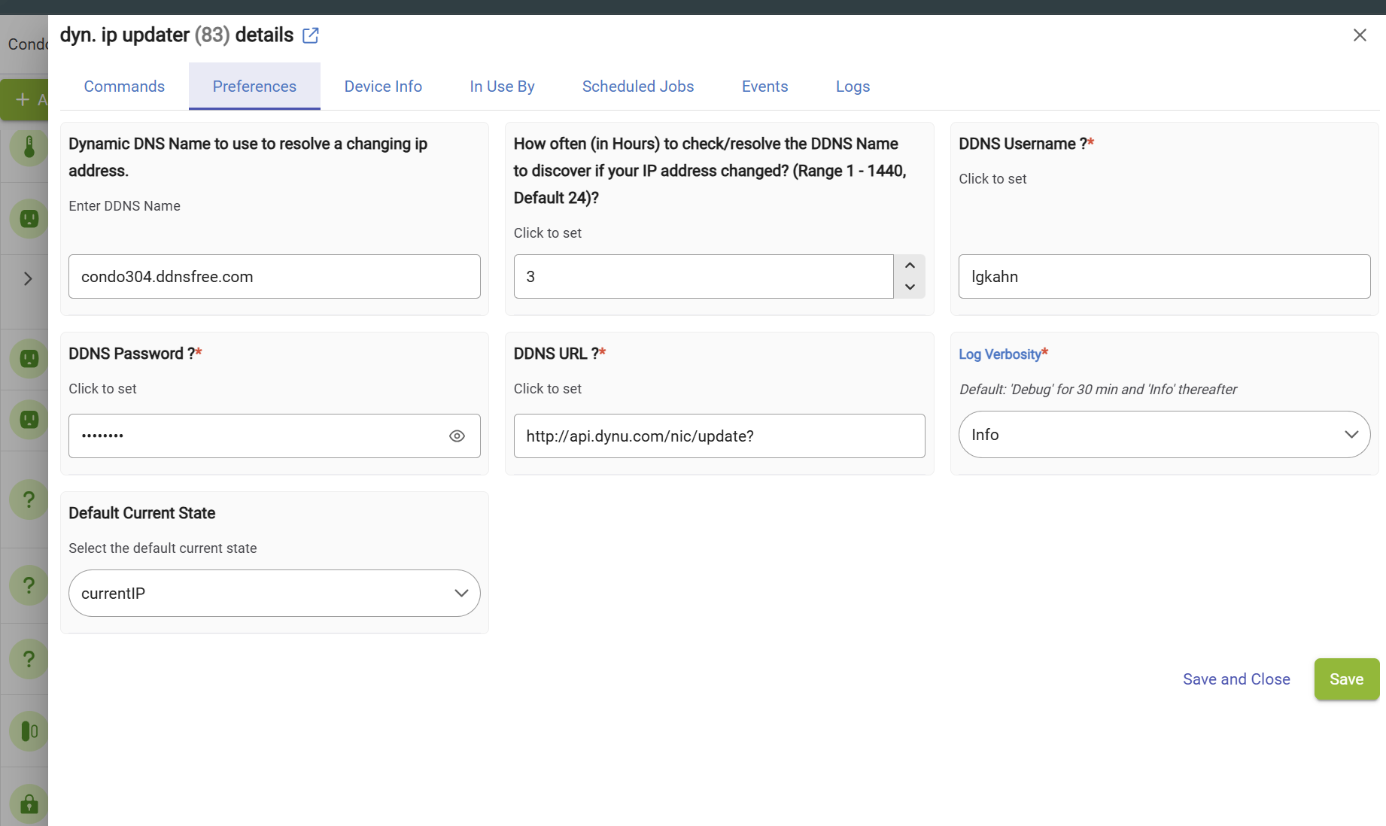Screen dimensions: 1386x826
Task: Click the thermometer device icon in sidebar
Action: click(x=29, y=147)
